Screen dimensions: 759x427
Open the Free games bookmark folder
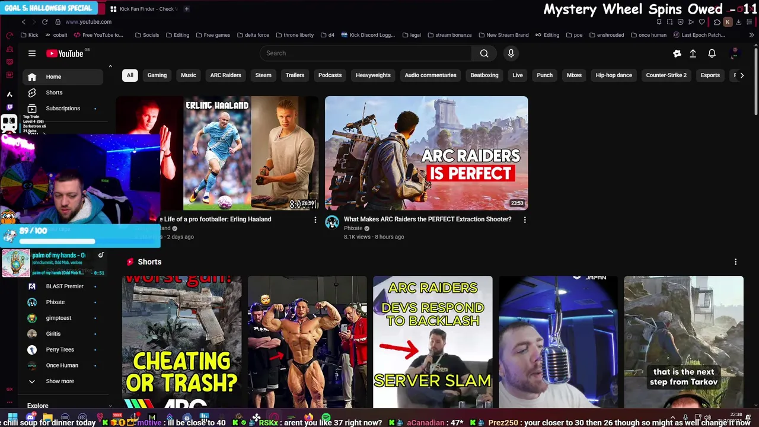[212, 35]
